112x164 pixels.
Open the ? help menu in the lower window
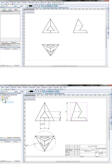coord(67,87)
